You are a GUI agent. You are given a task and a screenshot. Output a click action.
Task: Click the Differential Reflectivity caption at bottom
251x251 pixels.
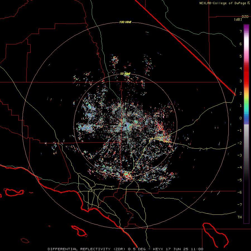[126, 249]
